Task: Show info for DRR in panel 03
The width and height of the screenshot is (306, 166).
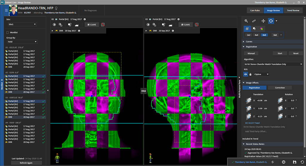Action: (x=173, y=31)
